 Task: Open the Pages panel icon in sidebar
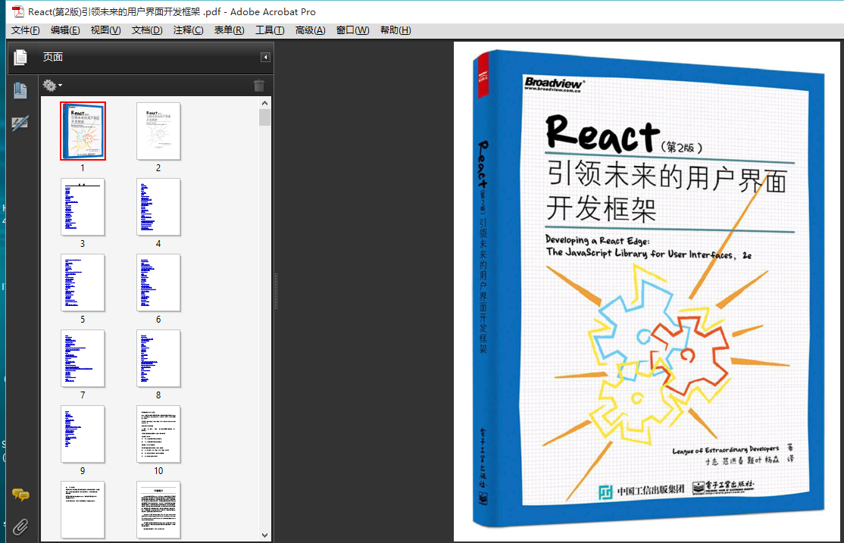click(20, 57)
